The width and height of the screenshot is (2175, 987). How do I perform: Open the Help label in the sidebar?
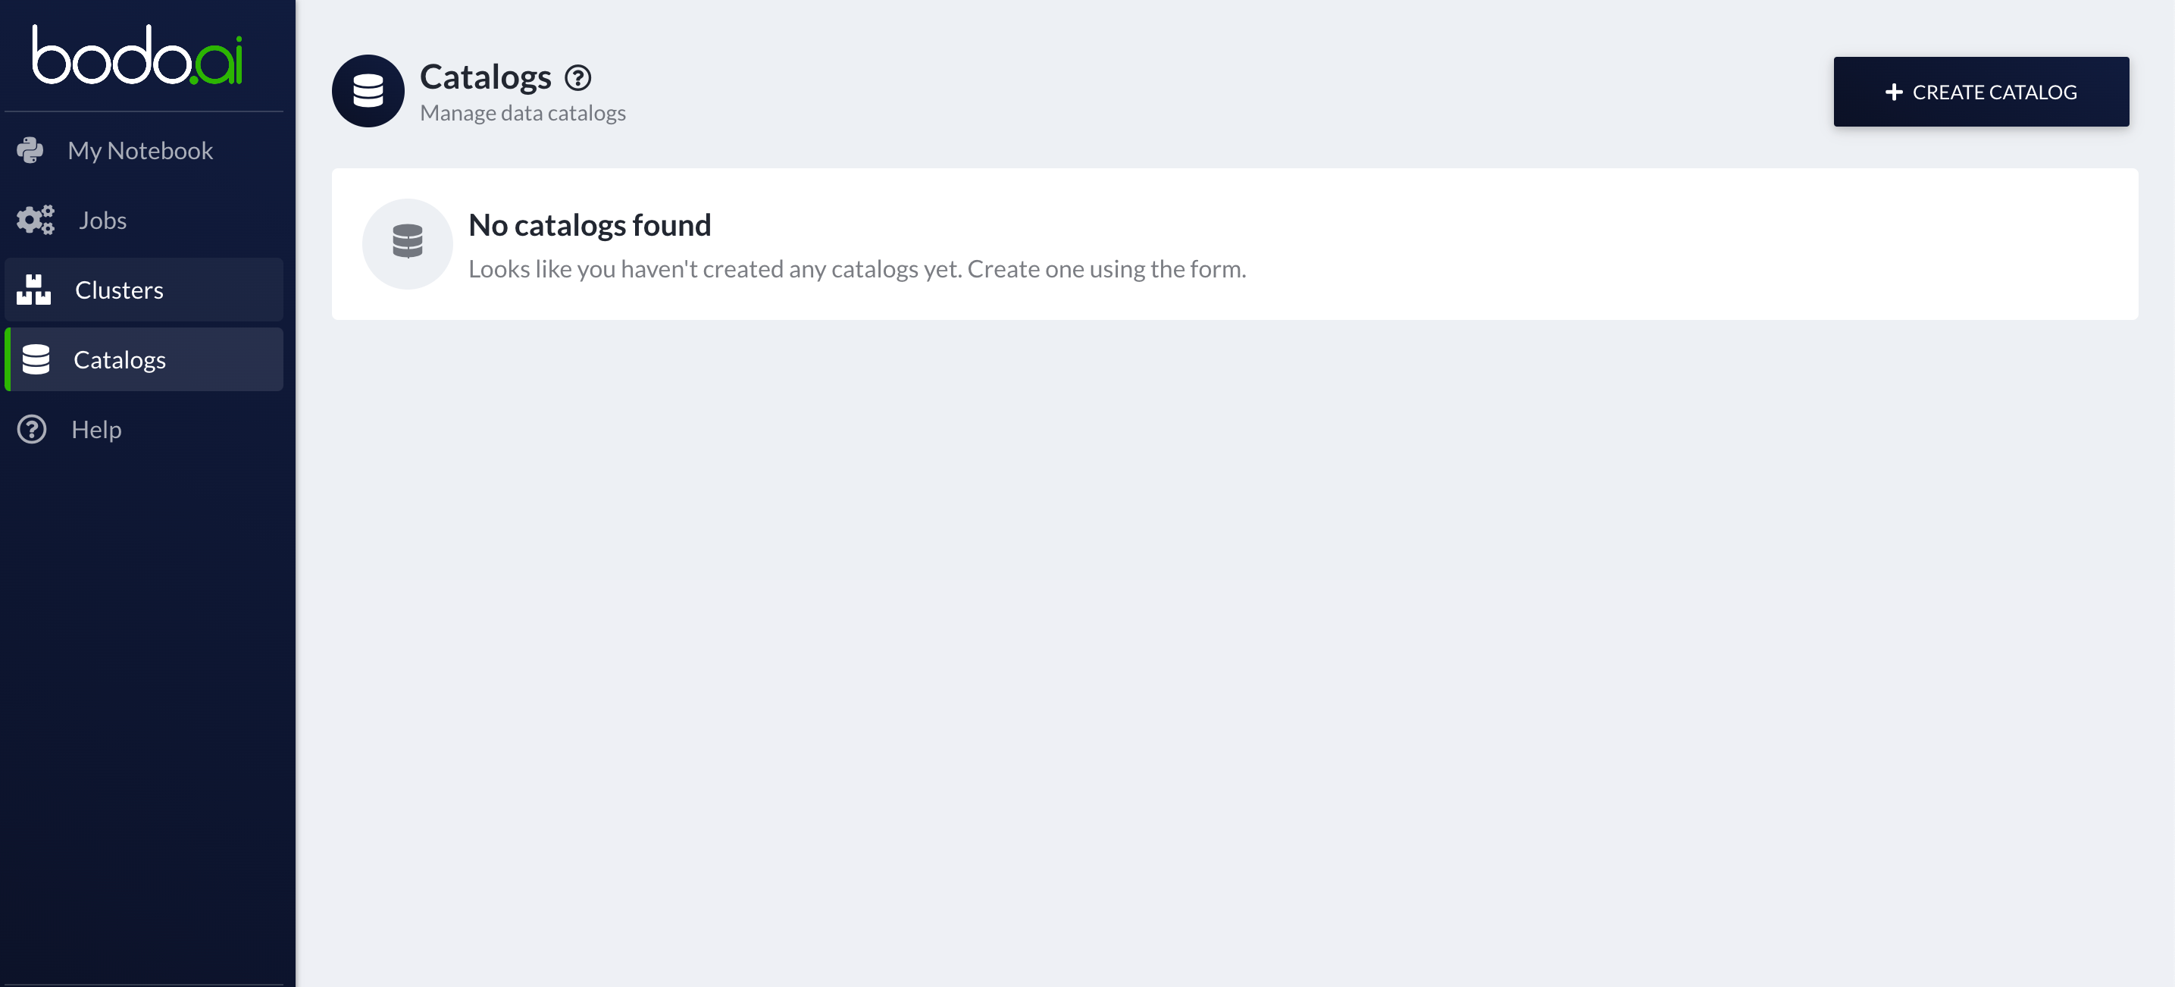coord(96,430)
